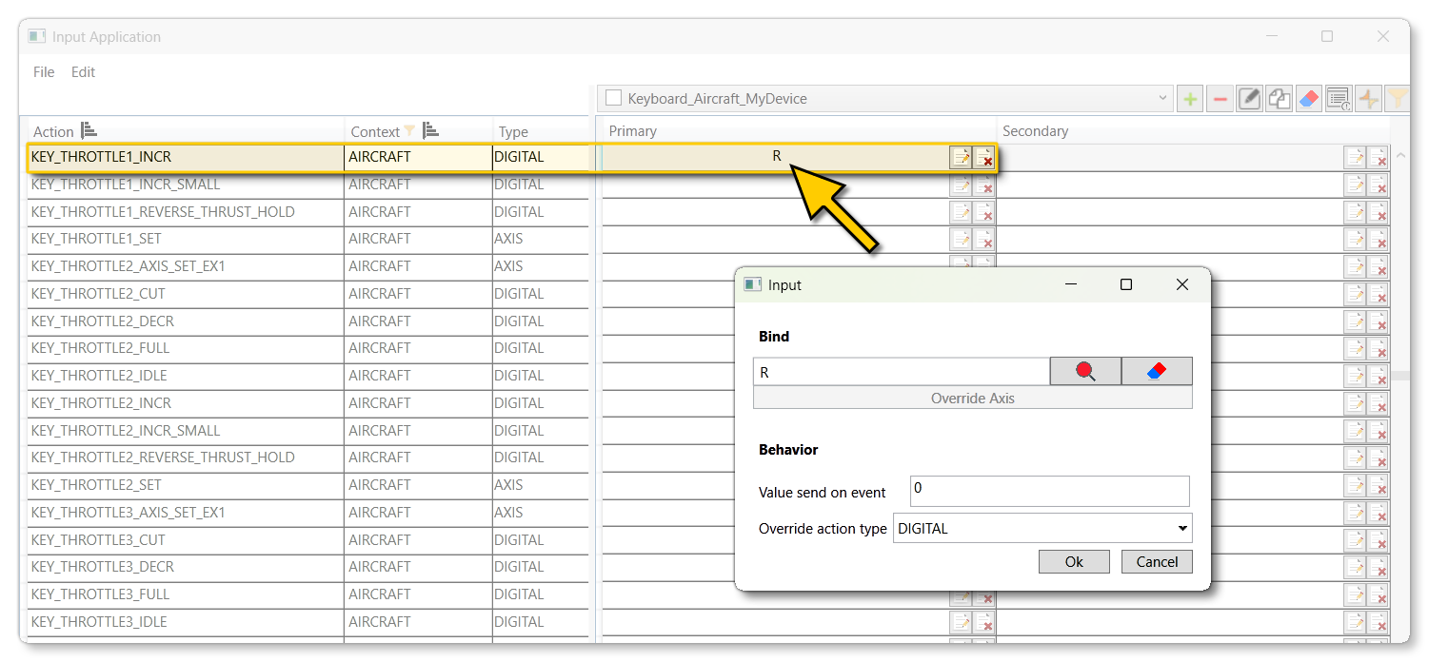Remove the device using the red minus icon
The image size is (1429, 662).
point(1220,98)
